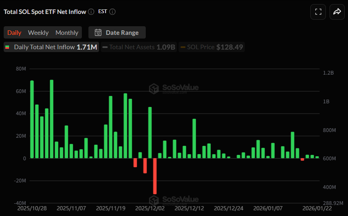Click the 2025/12/02 x-axis date label

[149, 208]
